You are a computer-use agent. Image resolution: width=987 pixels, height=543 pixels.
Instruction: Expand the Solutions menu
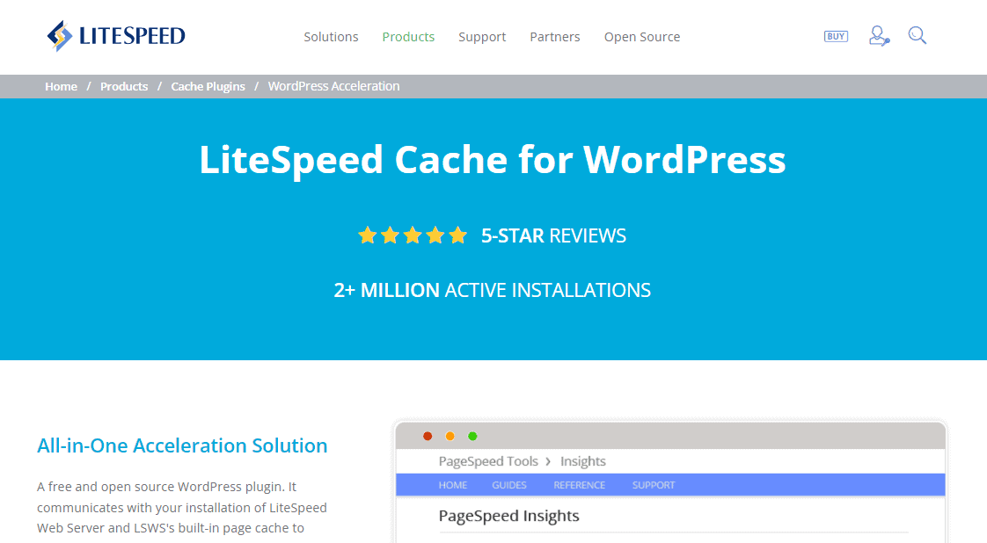[x=331, y=37]
